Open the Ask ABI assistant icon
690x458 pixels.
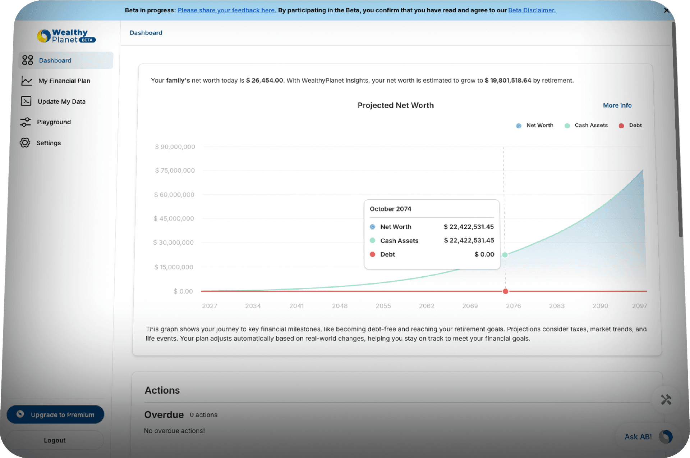point(666,437)
